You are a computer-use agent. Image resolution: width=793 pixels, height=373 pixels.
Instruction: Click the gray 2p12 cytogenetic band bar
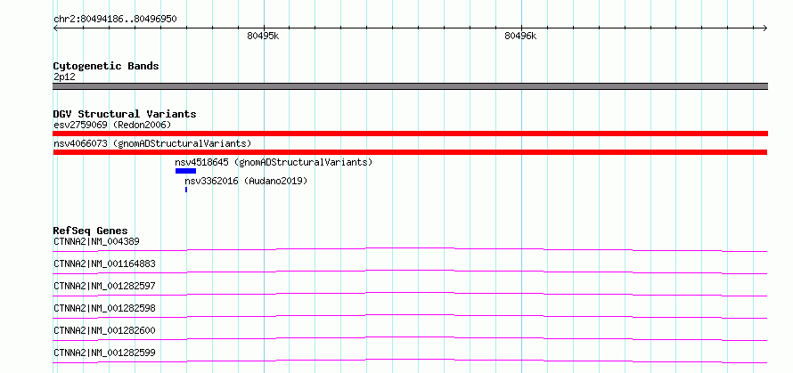410,86
